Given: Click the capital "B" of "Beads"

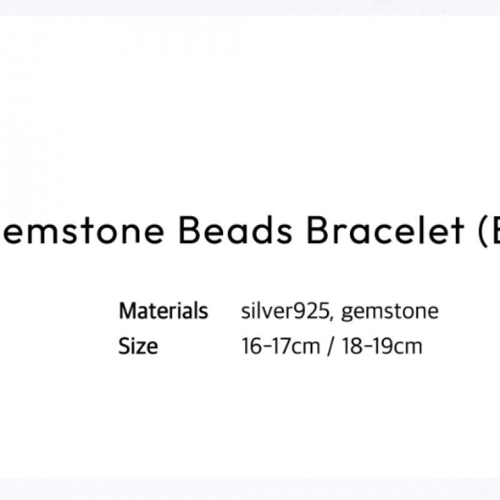Looking at the screenshot, I should click(x=188, y=231).
